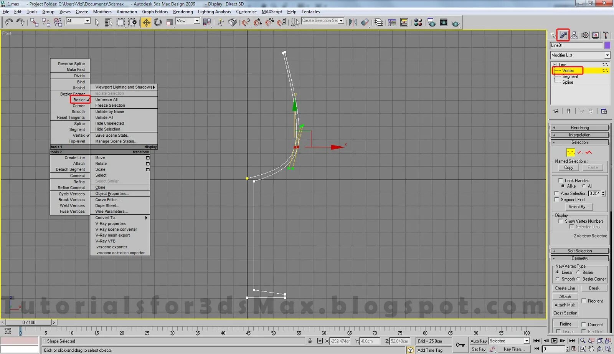Image resolution: width=614 pixels, height=354 pixels.
Task: Click the Create Line button
Action: coord(565,288)
